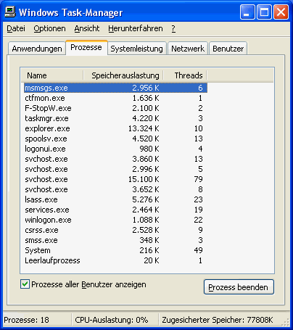Go to the Netzwerk tab
Image resolution: width=293 pixels, height=330 pixels.
coord(188,49)
